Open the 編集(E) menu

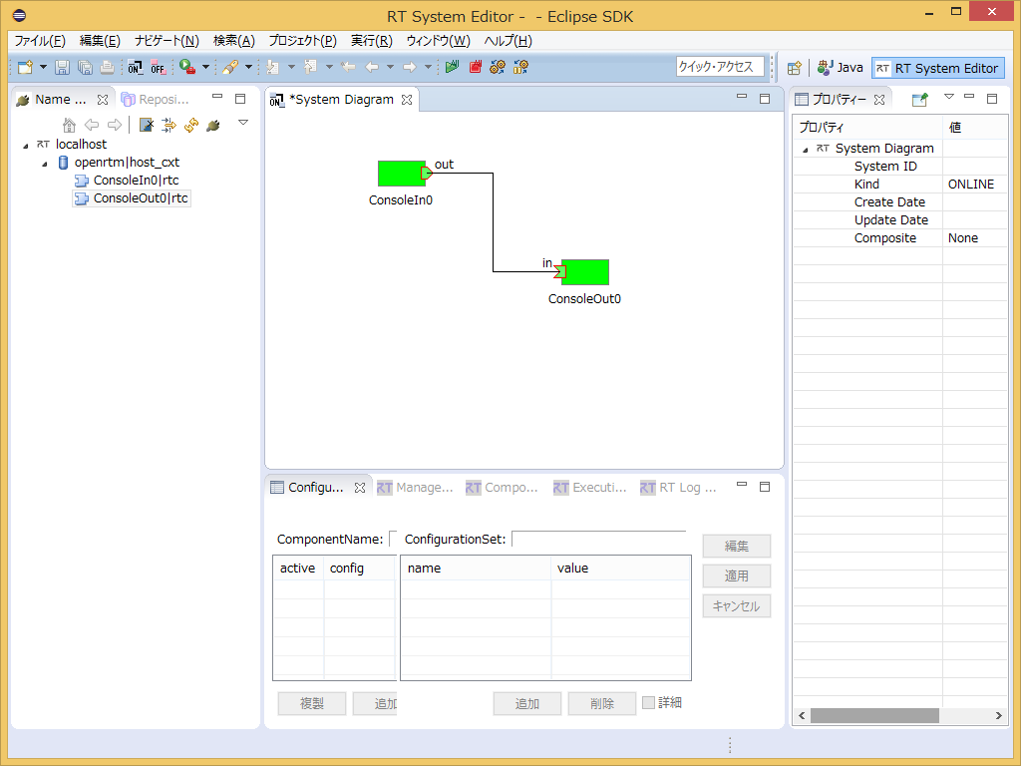(x=100, y=40)
